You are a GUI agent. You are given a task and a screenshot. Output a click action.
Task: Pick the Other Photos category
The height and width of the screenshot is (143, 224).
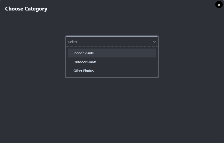tap(83, 71)
